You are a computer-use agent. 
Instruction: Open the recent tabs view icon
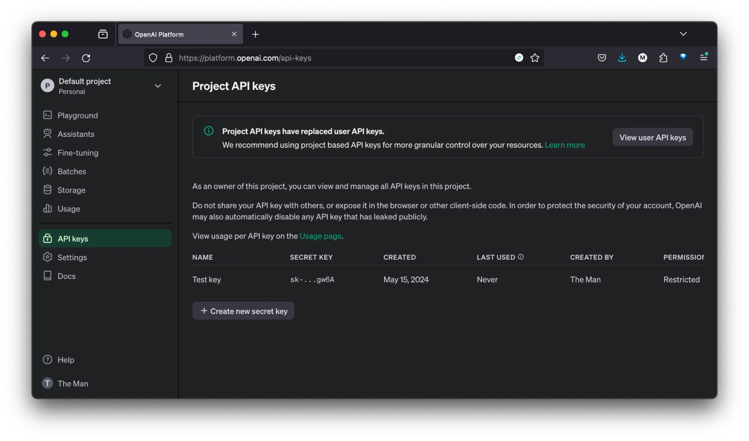click(103, 34)
